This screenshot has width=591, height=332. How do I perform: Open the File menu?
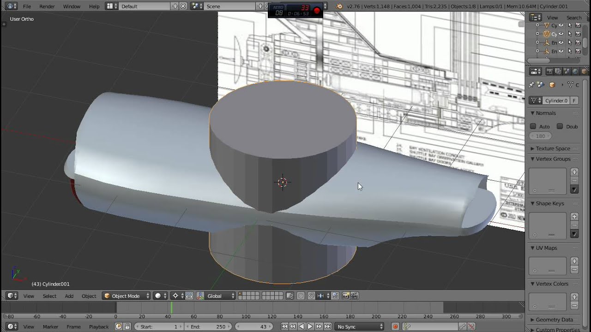[x=27, y=6]
